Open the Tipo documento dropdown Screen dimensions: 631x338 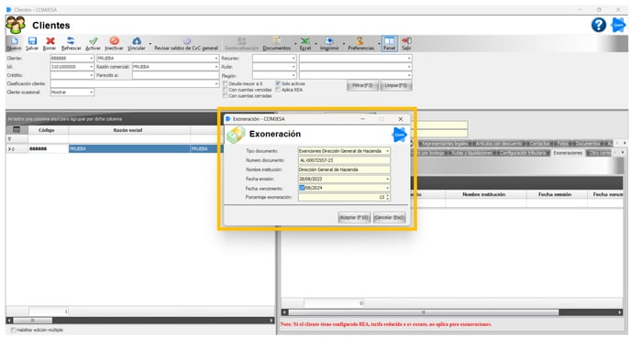tap(388, 151)
